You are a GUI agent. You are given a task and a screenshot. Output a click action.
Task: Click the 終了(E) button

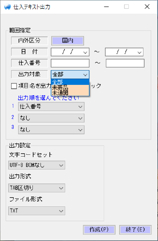[135, 230]
